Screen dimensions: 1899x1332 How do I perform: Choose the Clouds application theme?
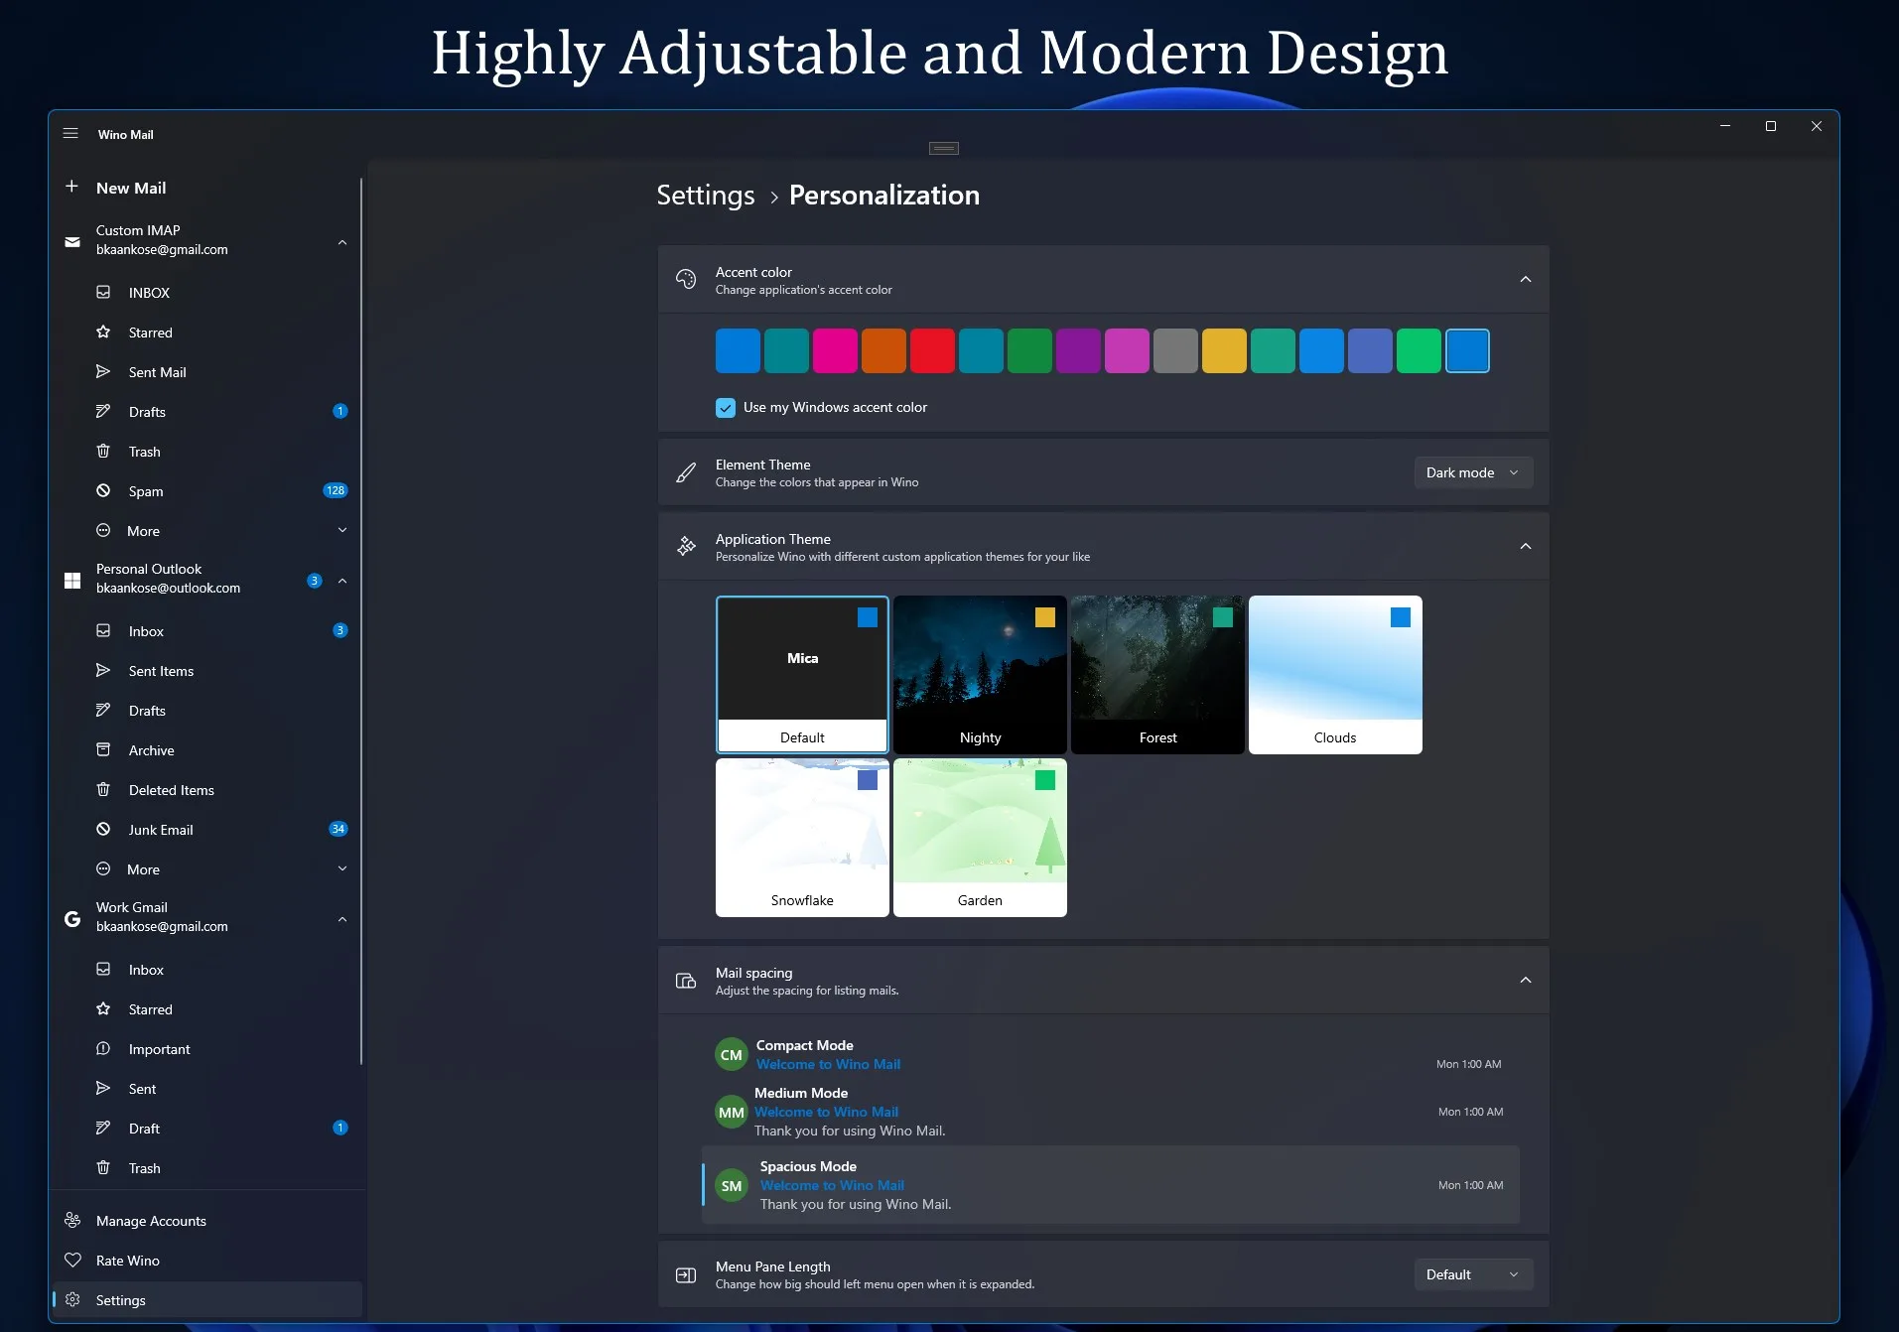(x=1335, y=674)
